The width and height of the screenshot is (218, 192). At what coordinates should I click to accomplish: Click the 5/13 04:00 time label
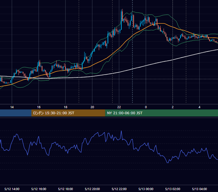[199, 189]
